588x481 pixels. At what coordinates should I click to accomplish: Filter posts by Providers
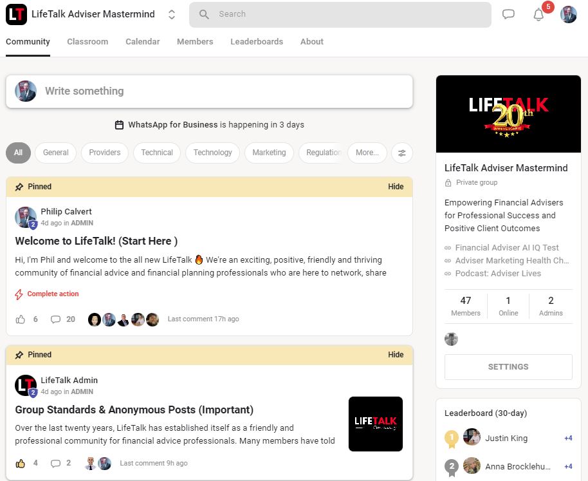tap(105, 153)
